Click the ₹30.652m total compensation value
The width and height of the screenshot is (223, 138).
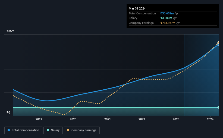pos(167,13)
